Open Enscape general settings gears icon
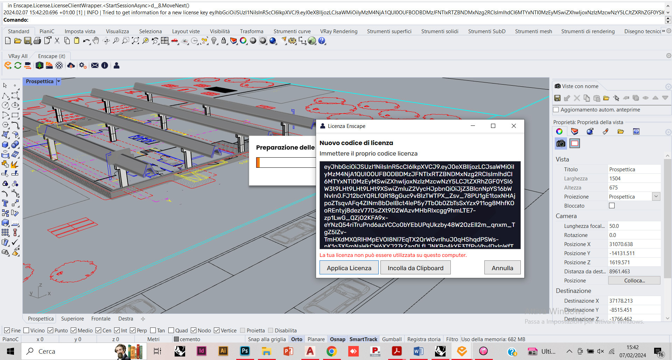Image resolution: width=672 pixels, height=360 pixels. 83,65
